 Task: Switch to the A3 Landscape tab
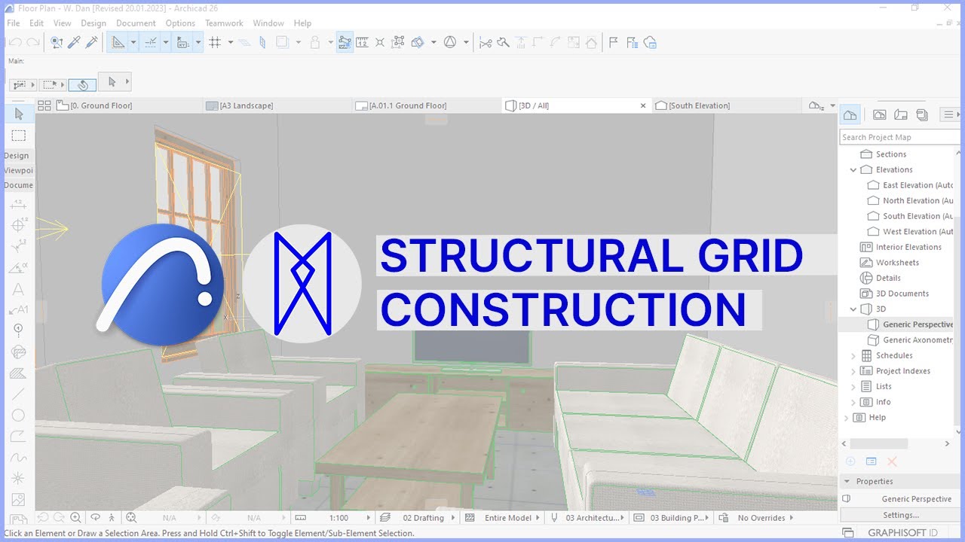[277, 105]
